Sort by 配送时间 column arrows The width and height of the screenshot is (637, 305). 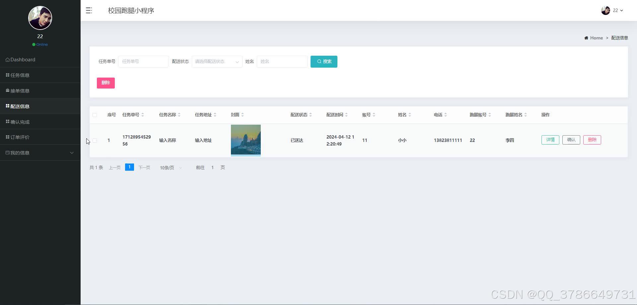(x=346, y=115)
